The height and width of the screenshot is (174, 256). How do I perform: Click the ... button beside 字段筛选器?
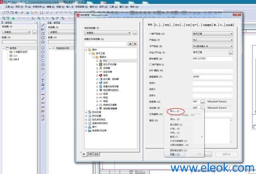[x=135, y=33]
